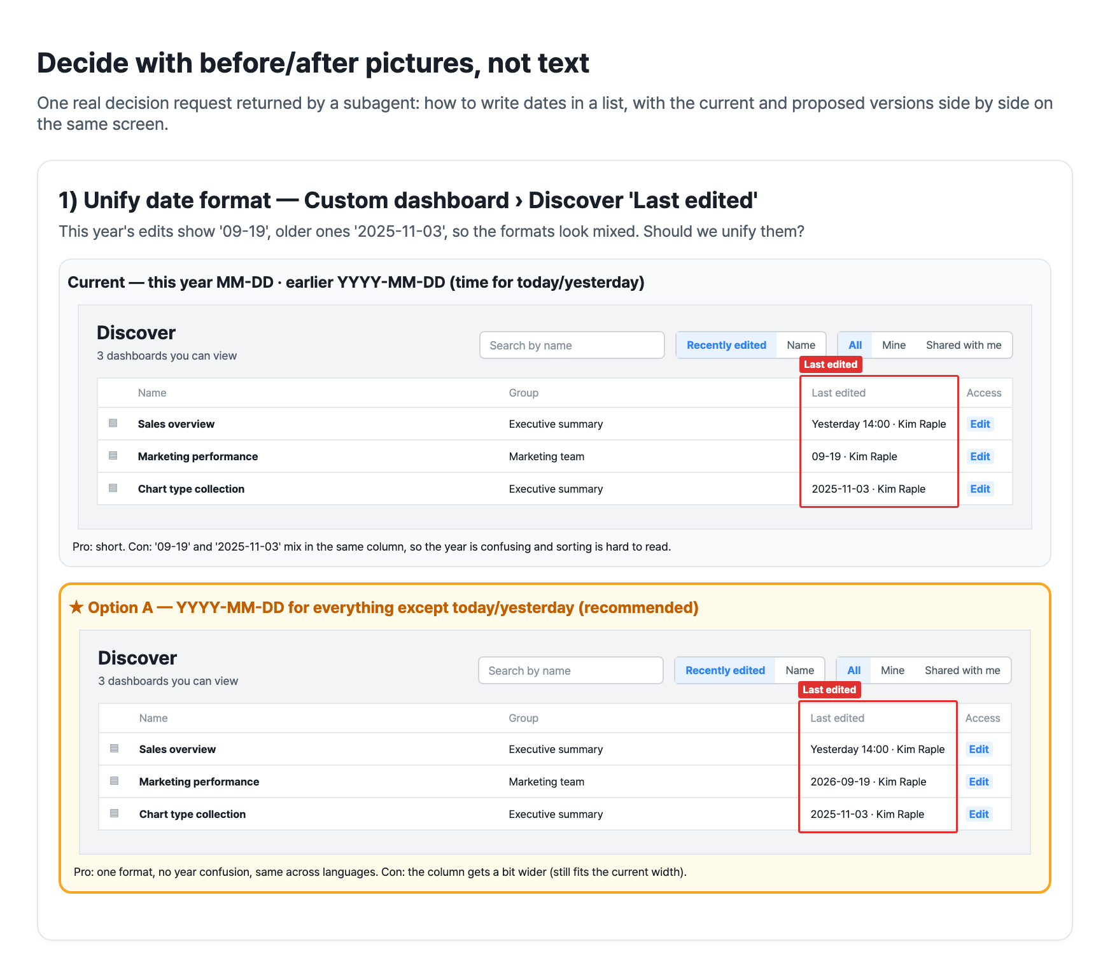Click row icon for Sales overview in Option A panel
The image size is (1110, 979).
coord(115,749)
